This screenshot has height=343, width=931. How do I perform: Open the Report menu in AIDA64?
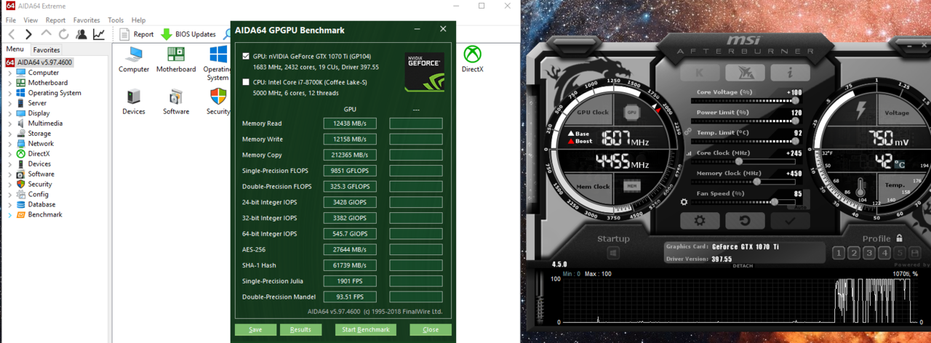click(55, 20)
